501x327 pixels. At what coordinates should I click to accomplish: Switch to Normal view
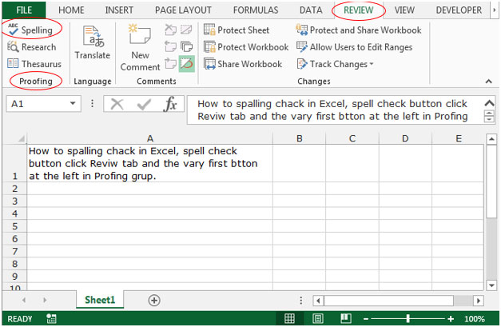pos(289,318)
